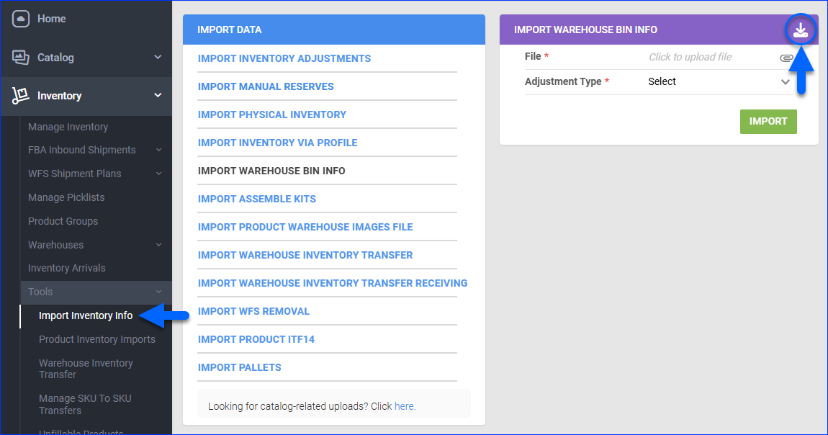Expand the Catalog menu chevron
This screenshot has height=435, width=828.
click(x=158, y=58)
